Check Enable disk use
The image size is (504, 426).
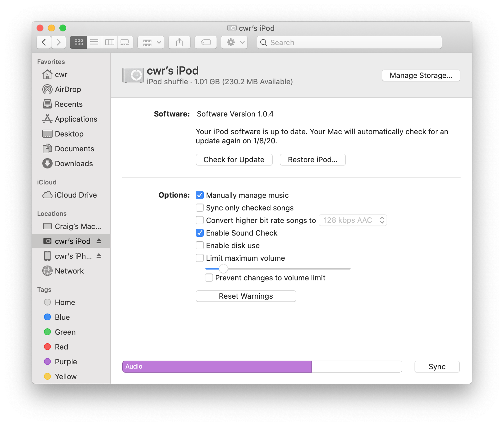(x=200, y=245)
